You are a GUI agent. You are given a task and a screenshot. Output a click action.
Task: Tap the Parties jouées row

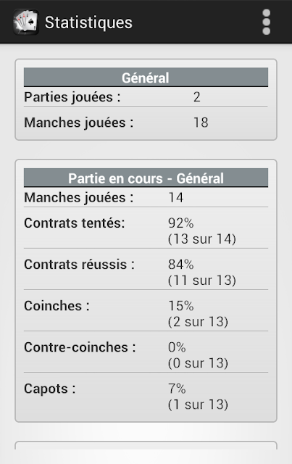(x=146, y=97)
